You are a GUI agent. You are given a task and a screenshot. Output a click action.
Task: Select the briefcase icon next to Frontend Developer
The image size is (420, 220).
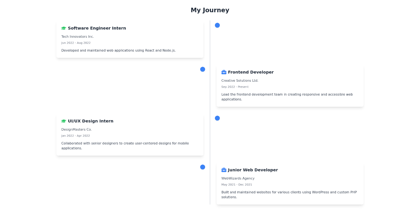pos(224,72)
